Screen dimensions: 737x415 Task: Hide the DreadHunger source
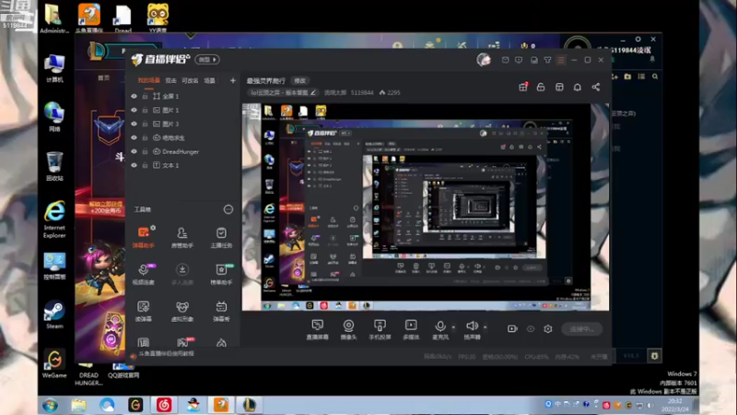[134, 151]
